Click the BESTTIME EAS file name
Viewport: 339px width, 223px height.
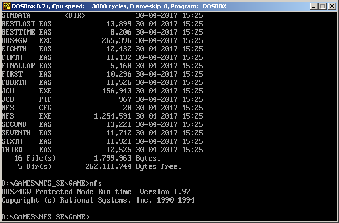point(27,32)
